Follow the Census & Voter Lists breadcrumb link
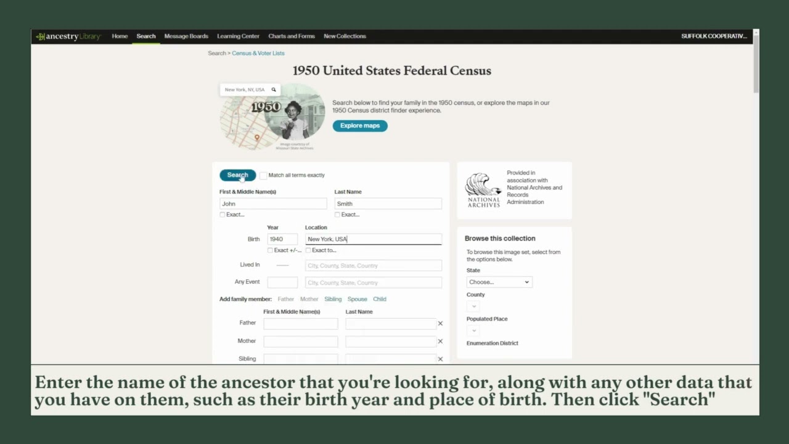This screenshot has height=444, width=789. (258, 54)
